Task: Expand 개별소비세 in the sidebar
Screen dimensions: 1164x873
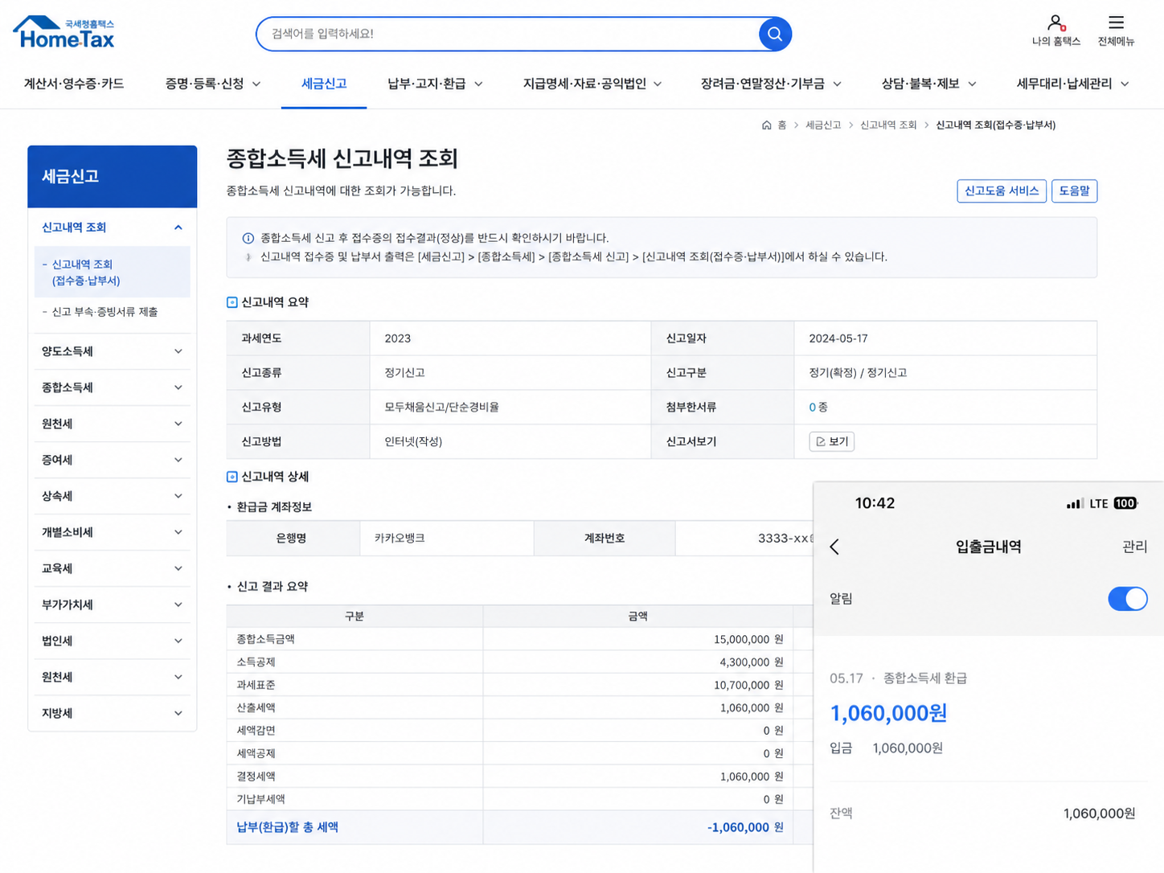Action: [178, 532]
